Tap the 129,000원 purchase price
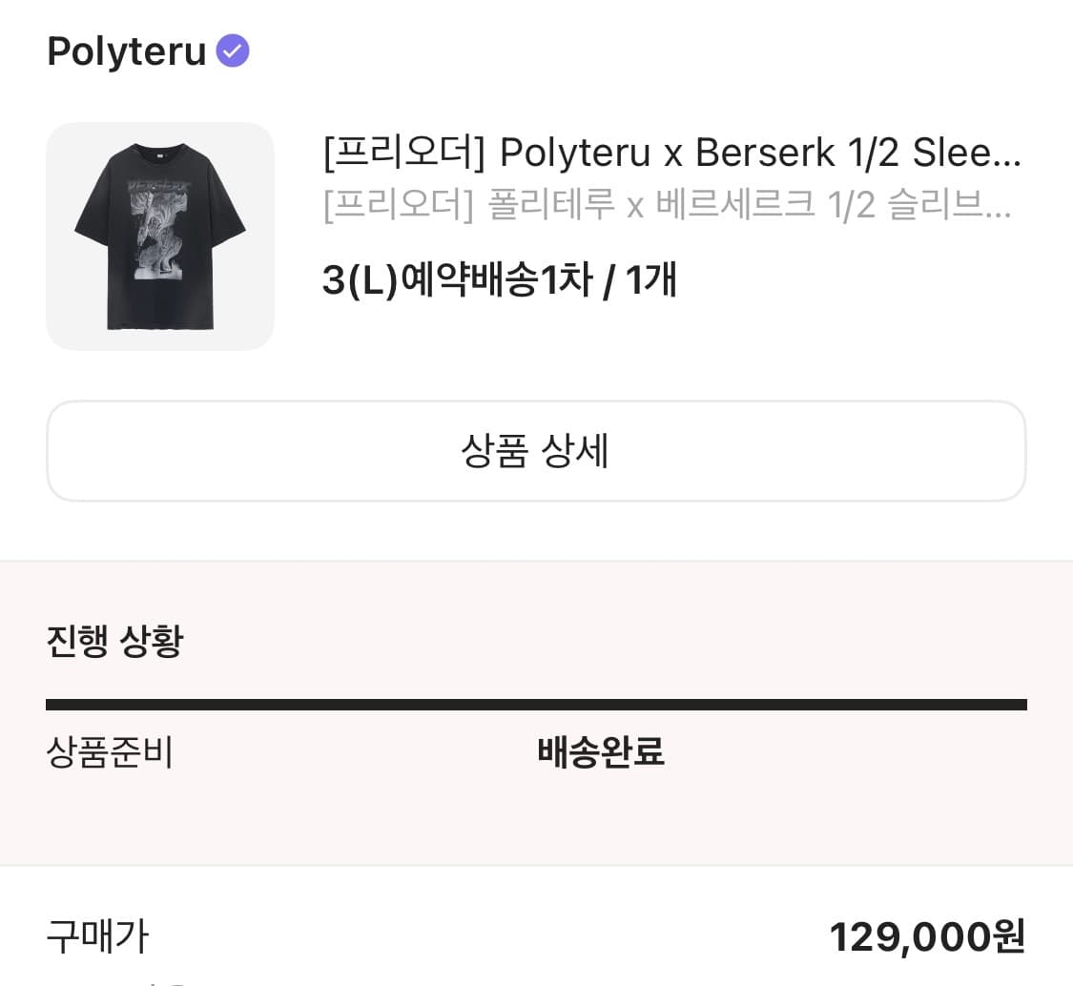Screen dimensions: 1073x986 pos(927,936)
